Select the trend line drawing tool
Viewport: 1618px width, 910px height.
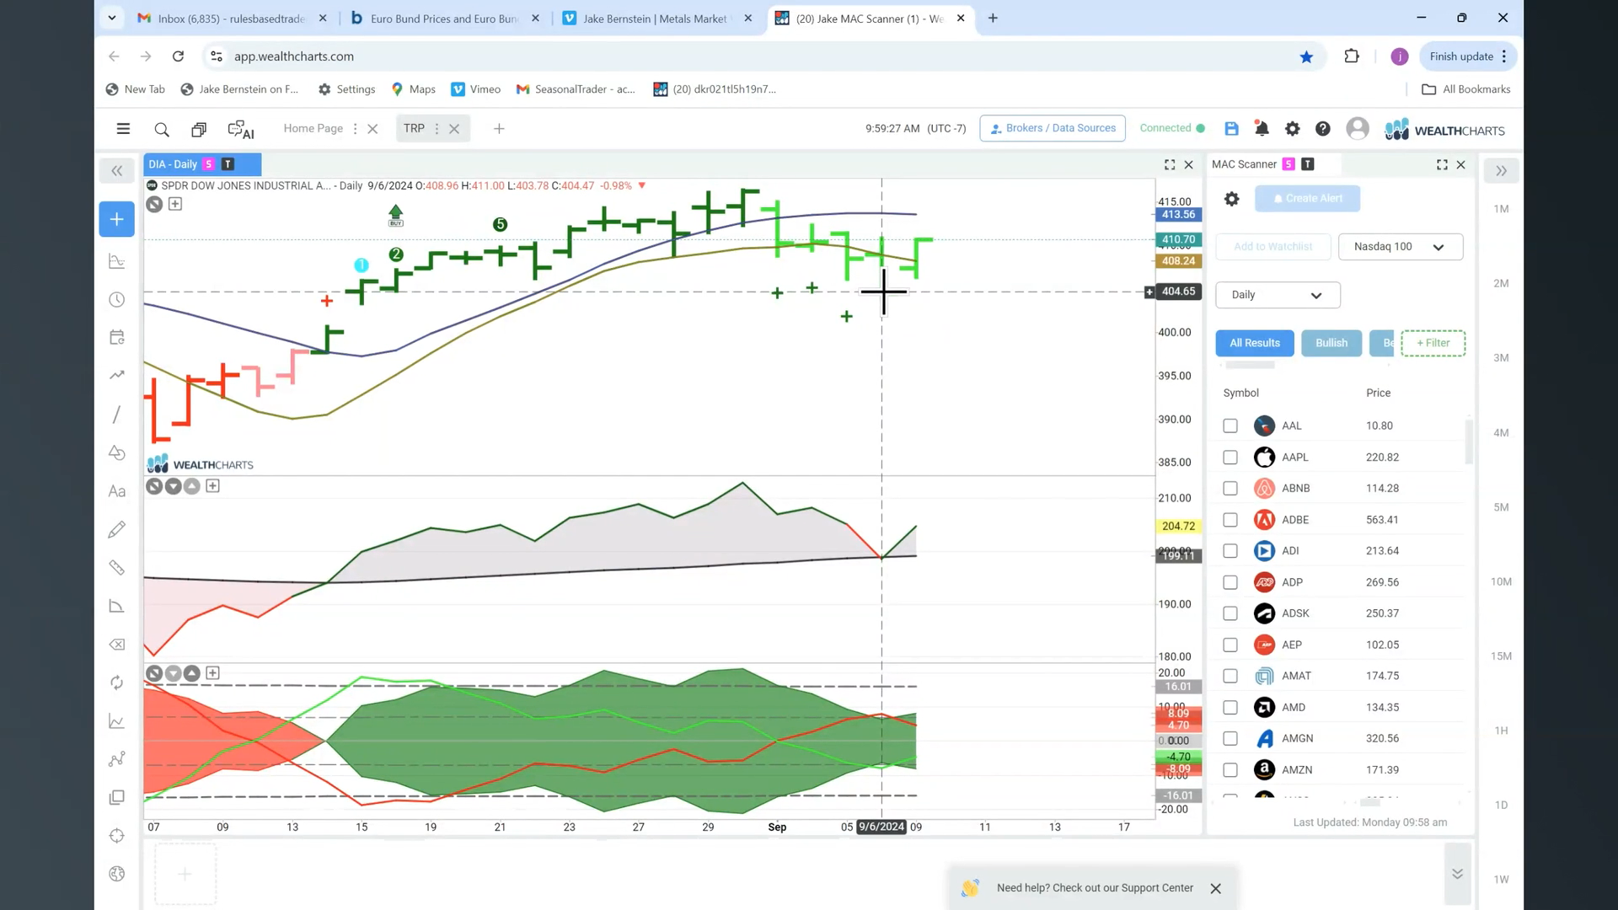117,415
